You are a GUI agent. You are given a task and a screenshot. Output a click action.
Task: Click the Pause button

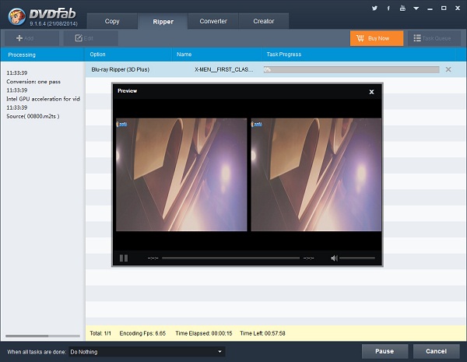[384, 351]
